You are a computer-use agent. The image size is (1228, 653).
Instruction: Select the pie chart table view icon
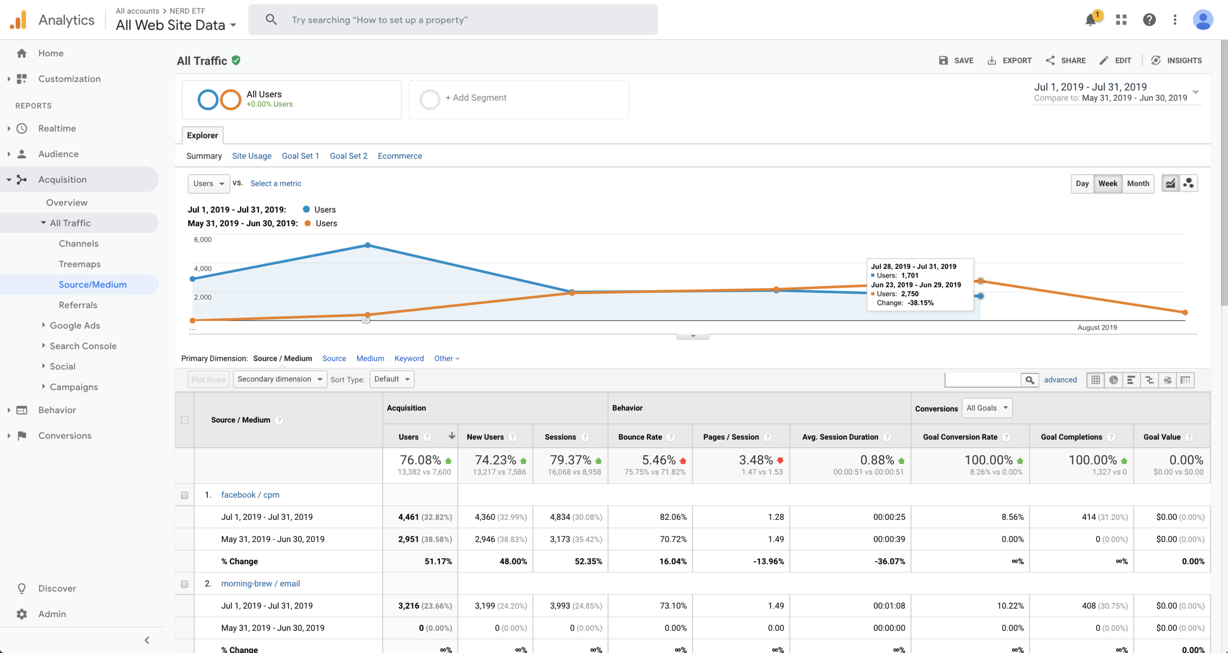[1114, 380]
